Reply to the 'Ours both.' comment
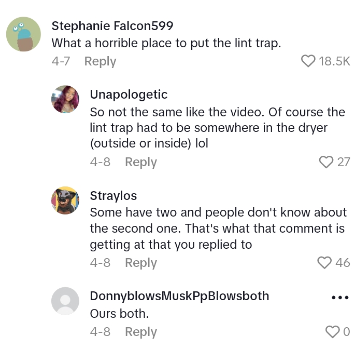The height and width of the screenshot is (349, 355). coord(140,332)
